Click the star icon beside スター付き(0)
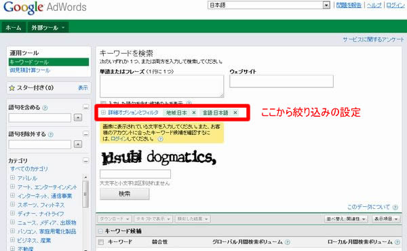Image resolution: width=407 pixels, height=251 pixels. (x=12, y=88)
